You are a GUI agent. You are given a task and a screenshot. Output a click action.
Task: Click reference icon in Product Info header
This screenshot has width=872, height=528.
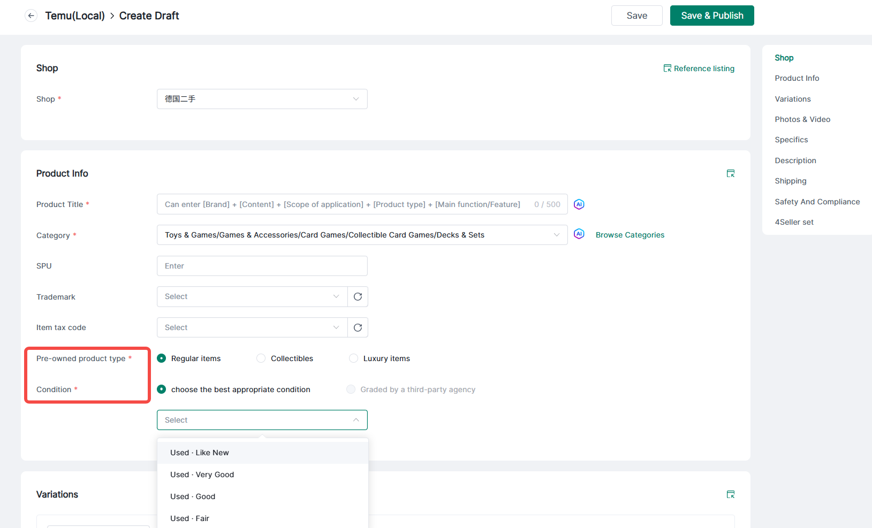(x=730, y=173)
